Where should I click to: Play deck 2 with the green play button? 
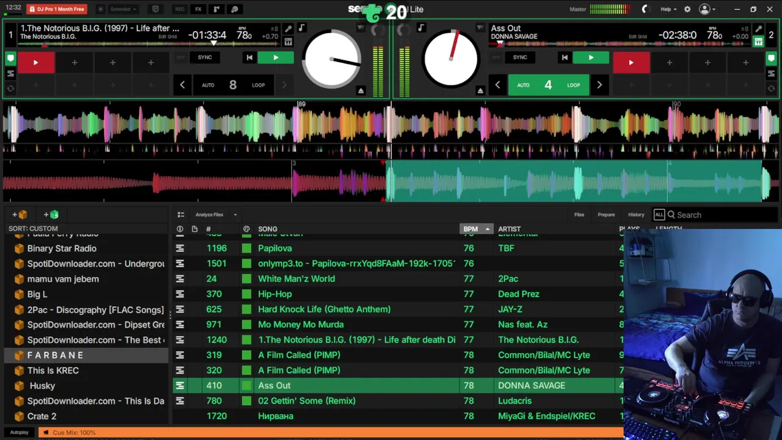591,57
